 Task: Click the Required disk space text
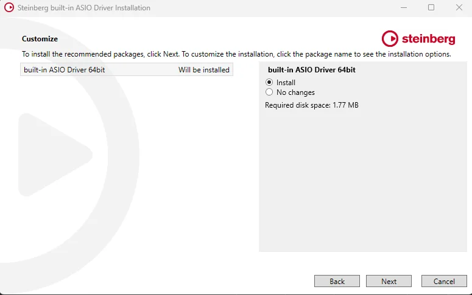(311, 105)
